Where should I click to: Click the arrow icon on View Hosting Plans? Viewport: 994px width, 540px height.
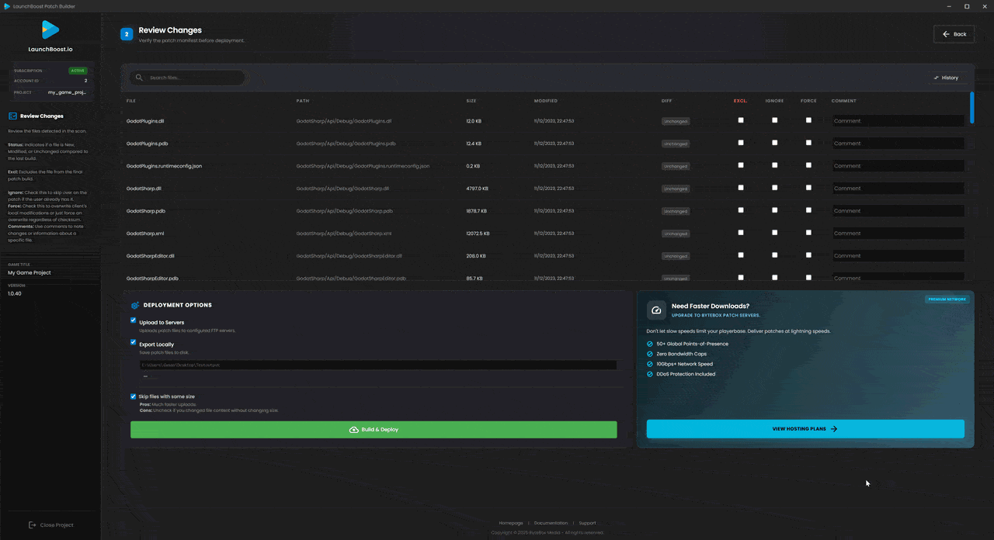834,428
